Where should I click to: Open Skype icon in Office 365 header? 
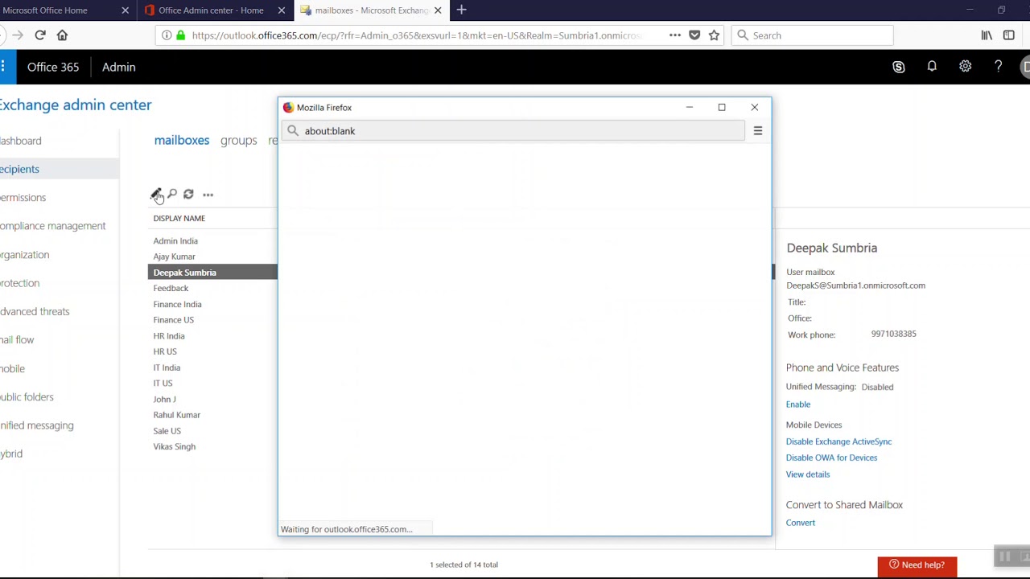tap(899, 68)
